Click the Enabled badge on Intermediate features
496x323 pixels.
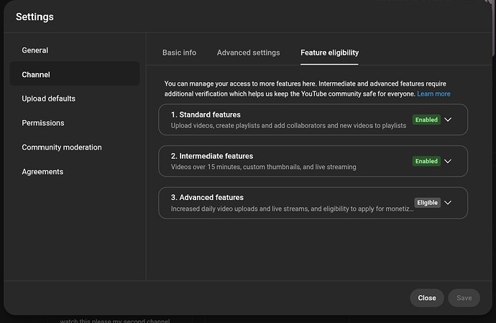pyautogui.click(x=426, y=161)
